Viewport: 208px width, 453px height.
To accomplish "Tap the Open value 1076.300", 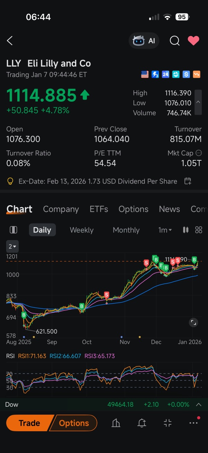I will [23, 139].
